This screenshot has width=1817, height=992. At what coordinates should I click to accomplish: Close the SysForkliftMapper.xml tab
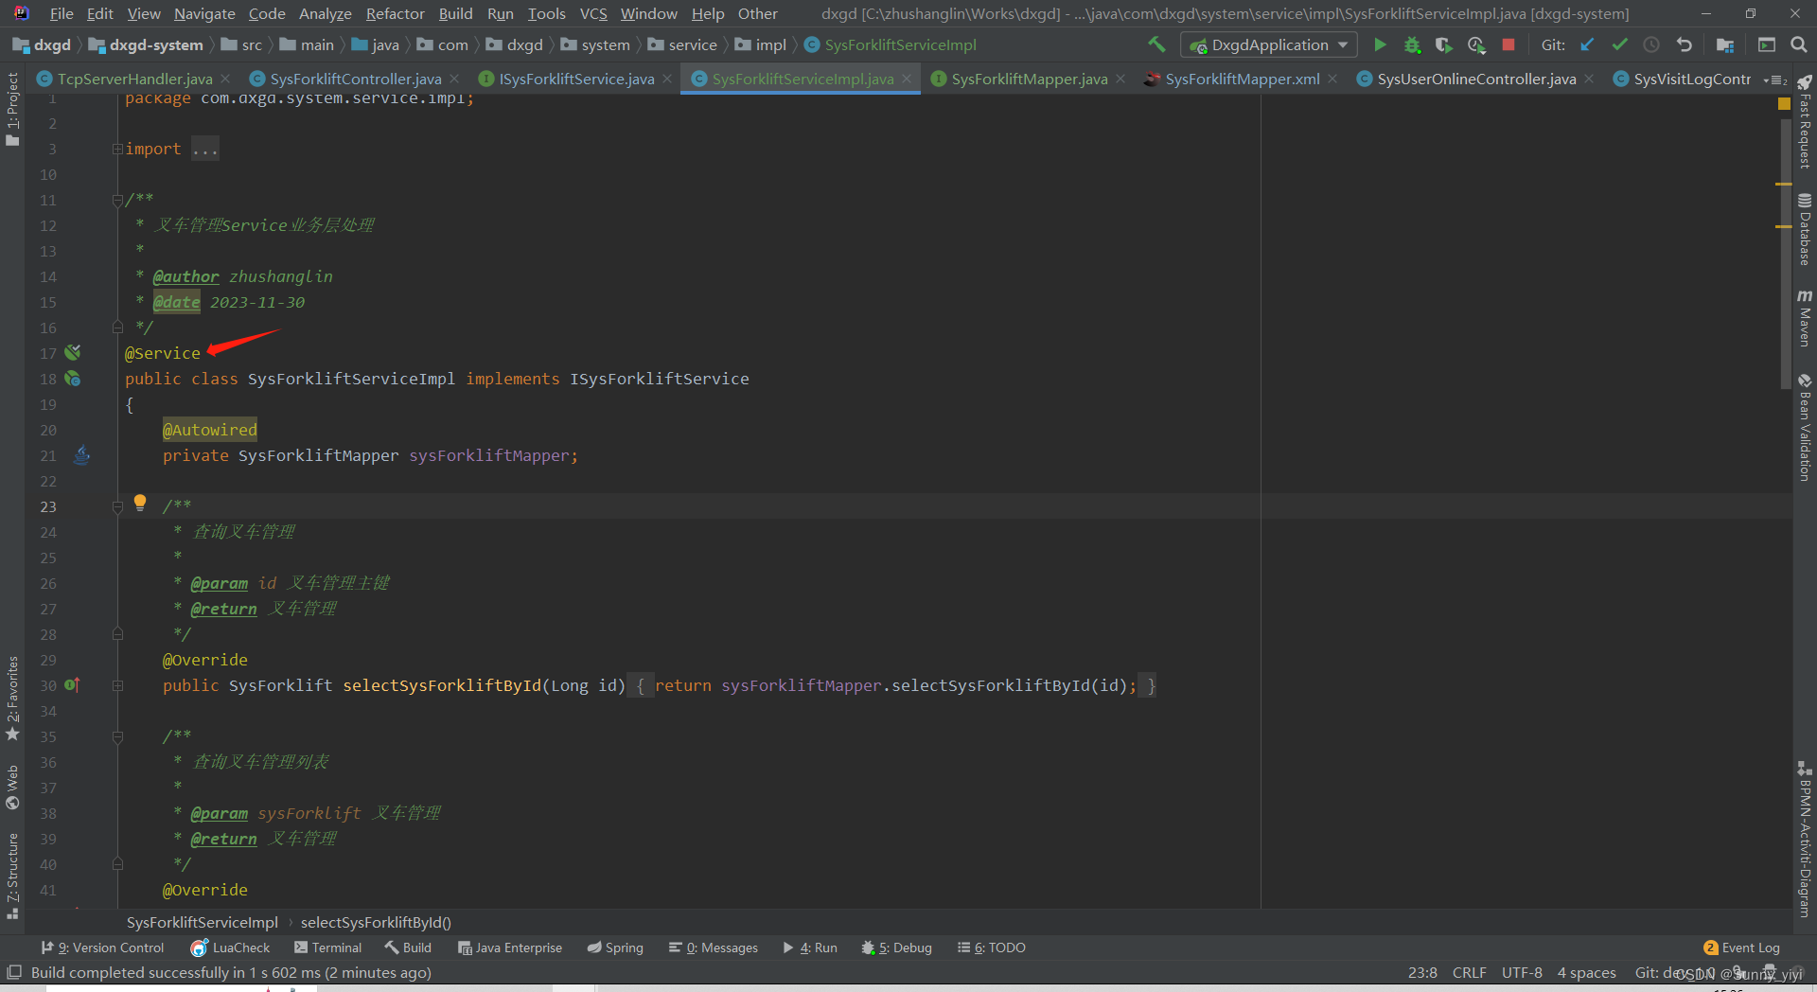click(1332, 79)
